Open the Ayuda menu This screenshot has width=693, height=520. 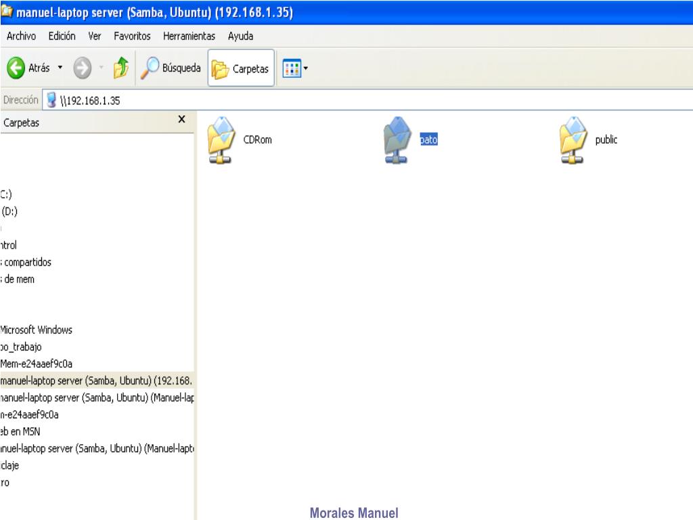click(240, 37)
